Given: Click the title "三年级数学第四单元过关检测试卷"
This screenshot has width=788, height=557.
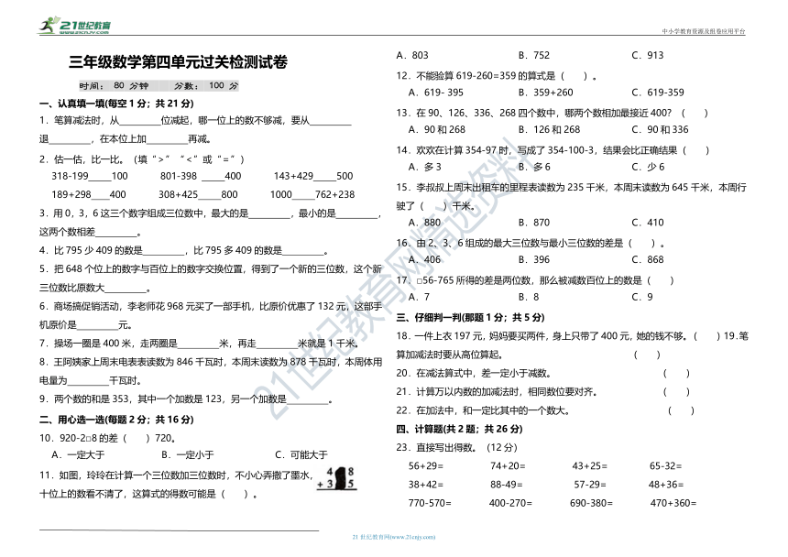Looking at the screenshot, I should (x=179, y=62).
